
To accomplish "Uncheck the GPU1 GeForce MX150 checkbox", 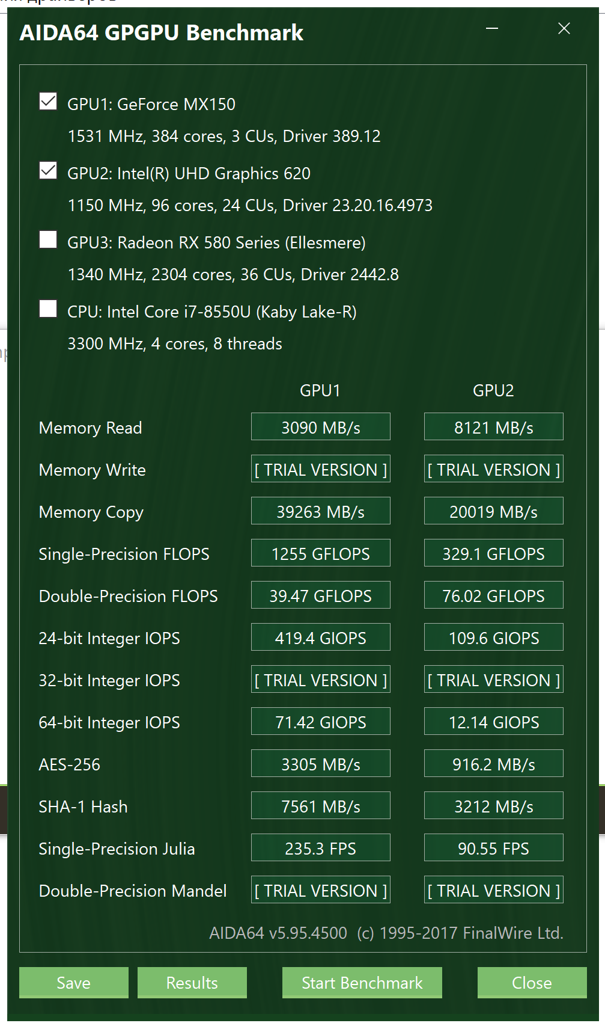I will click(48, 102).
